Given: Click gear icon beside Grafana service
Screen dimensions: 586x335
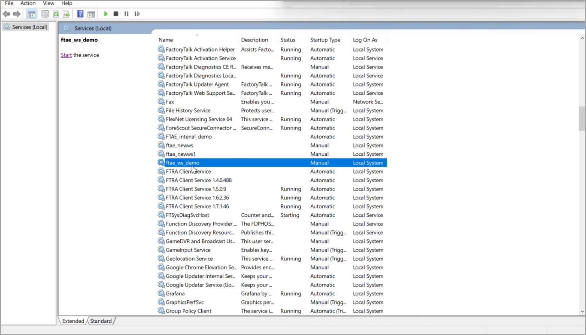Looking at the screenshot, I should tap(161, 293).
